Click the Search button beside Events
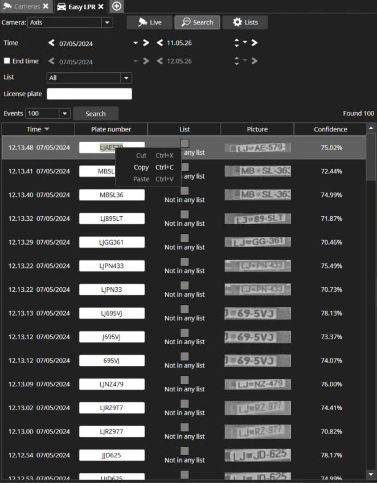This screenshot has width=377, height=483. pyautogui.click(x=96, y=114)
